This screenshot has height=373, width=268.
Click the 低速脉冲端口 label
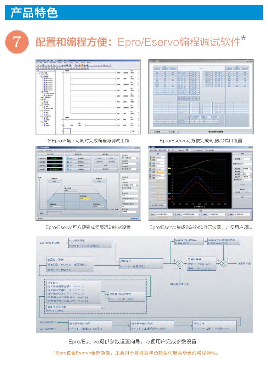(48, 322)
